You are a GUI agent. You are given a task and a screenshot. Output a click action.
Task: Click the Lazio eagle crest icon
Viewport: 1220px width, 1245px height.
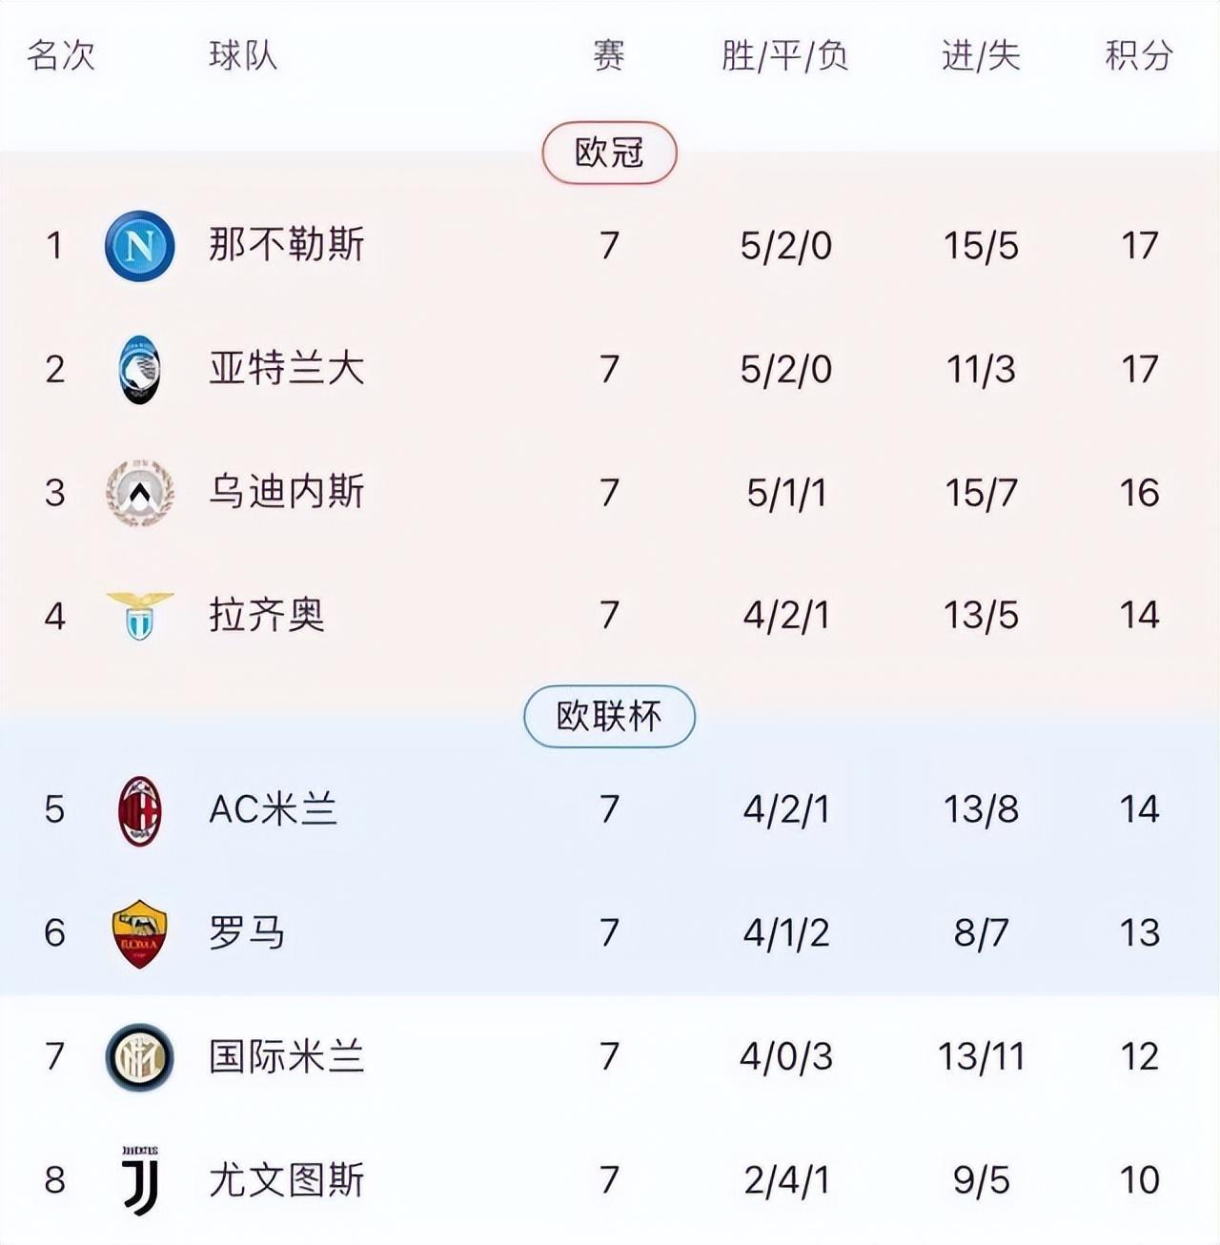[x=139, y=615]
